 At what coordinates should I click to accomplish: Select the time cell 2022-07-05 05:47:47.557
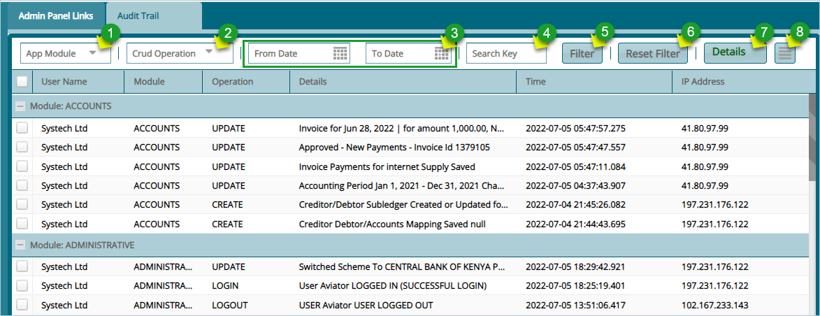575,148
